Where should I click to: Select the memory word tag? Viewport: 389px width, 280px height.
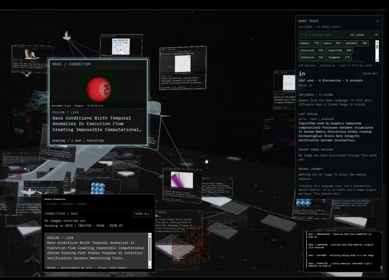pyautogui.click(x=309, y=43)
